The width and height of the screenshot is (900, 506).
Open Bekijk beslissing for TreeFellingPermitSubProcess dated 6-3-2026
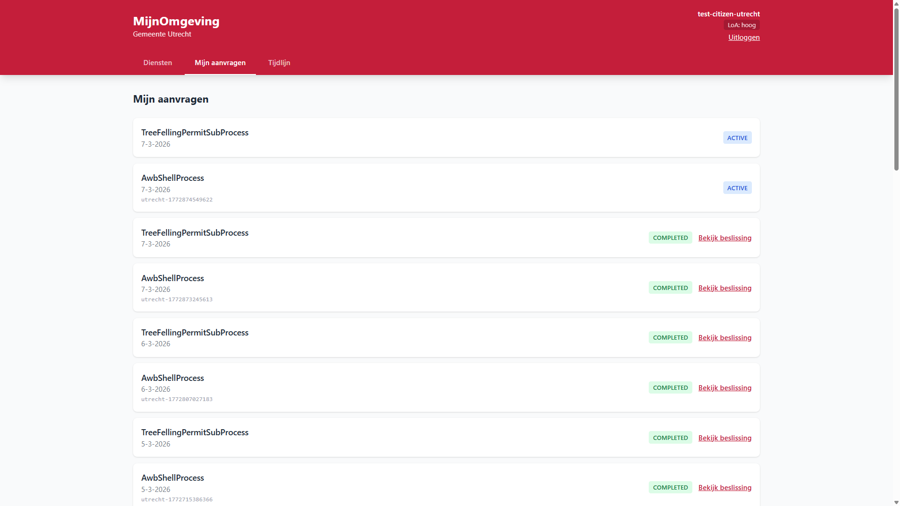pos(725,337)
